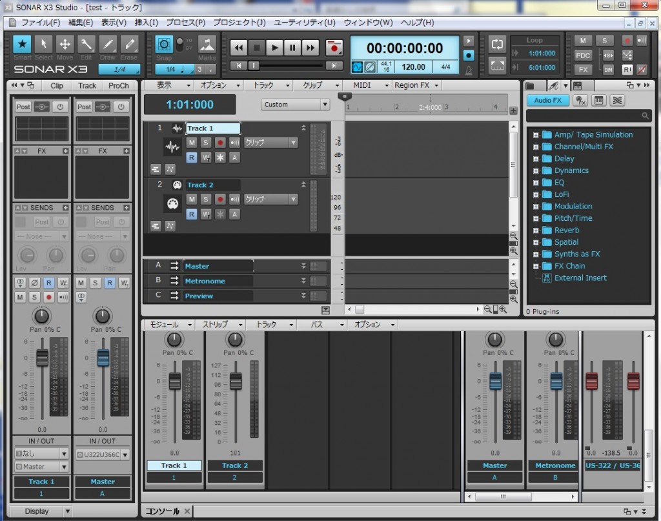The height and width of the screenshot is (521, 661).
Task: Fast forward the transport
Action: point(310,48)
